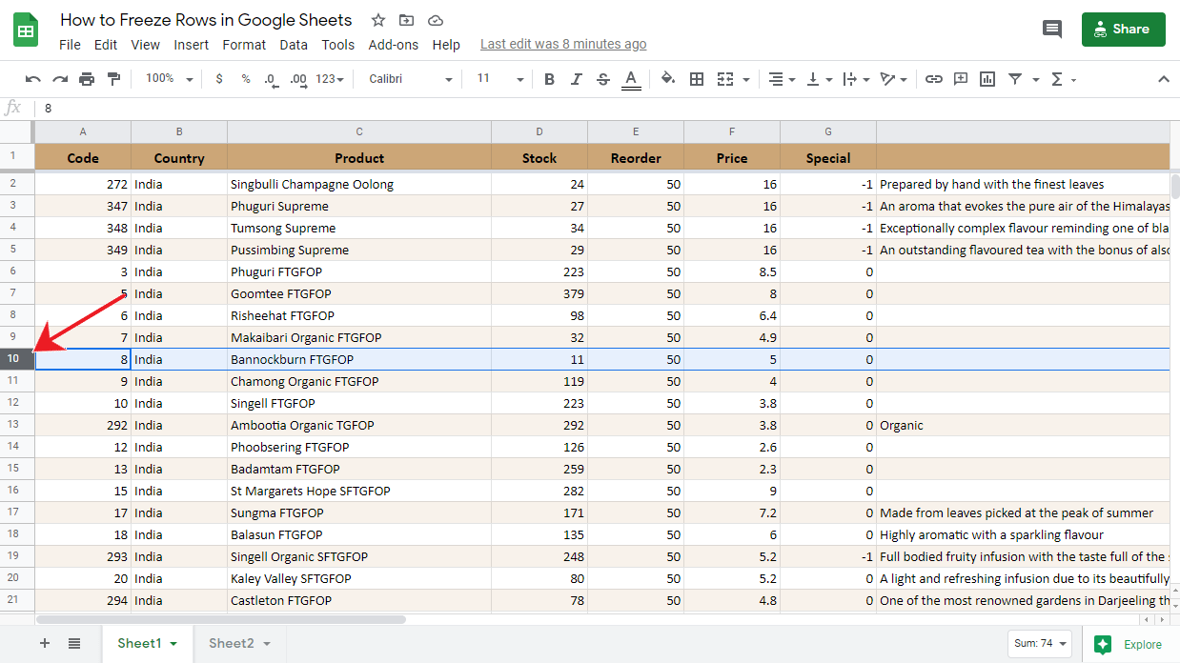Click the Bannockburn FTGFOP cell
Image resolution: width=1180 pixels, height=663 pixels.
click(359, 359)
